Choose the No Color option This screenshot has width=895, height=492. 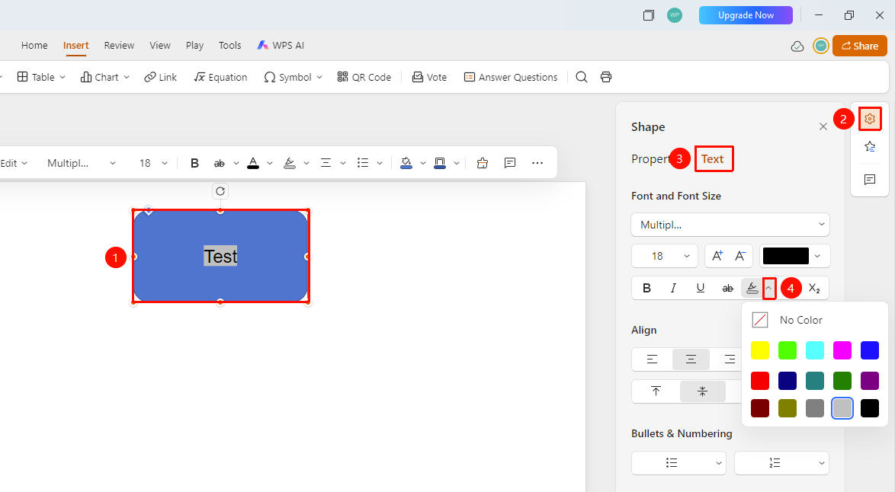[788, 320]
